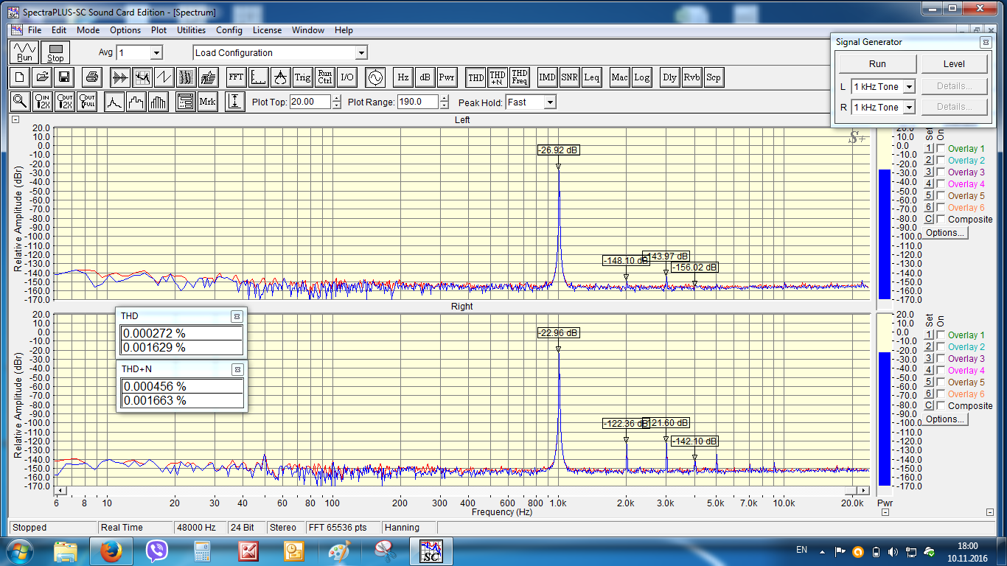This screenshot has width=1007, height=566.
Task: Toggle Composite checkbox in Left plot
Action: pyautogui.click(x=941, y=220)
